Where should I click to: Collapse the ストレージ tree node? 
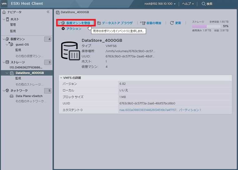tap(4, 62)
